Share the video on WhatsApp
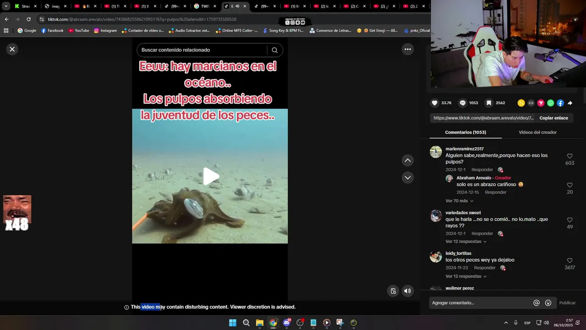The width and height of the screenshot is (586, 330). 550,103
